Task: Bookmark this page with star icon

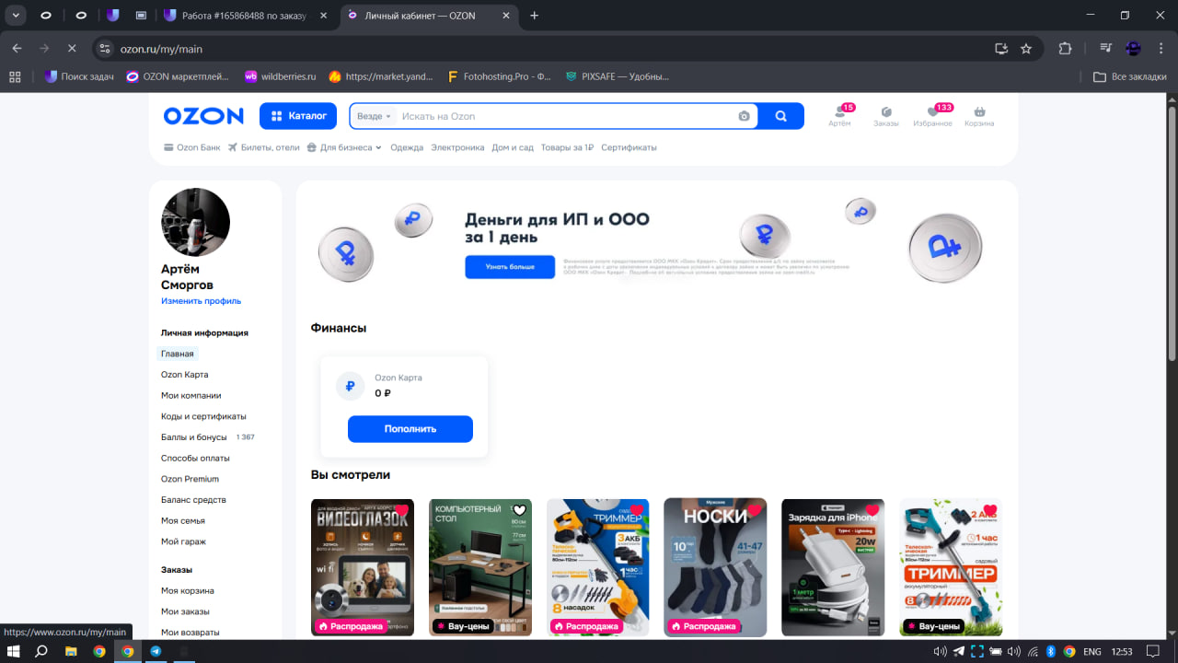Action: [x=1026, y=49]
